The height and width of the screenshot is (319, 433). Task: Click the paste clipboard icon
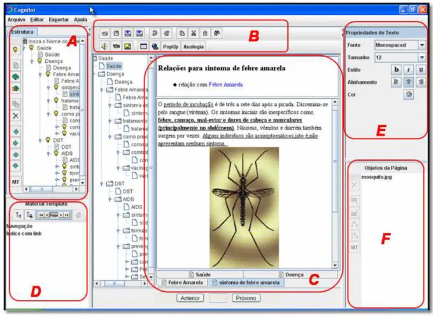tap(205, 34)
